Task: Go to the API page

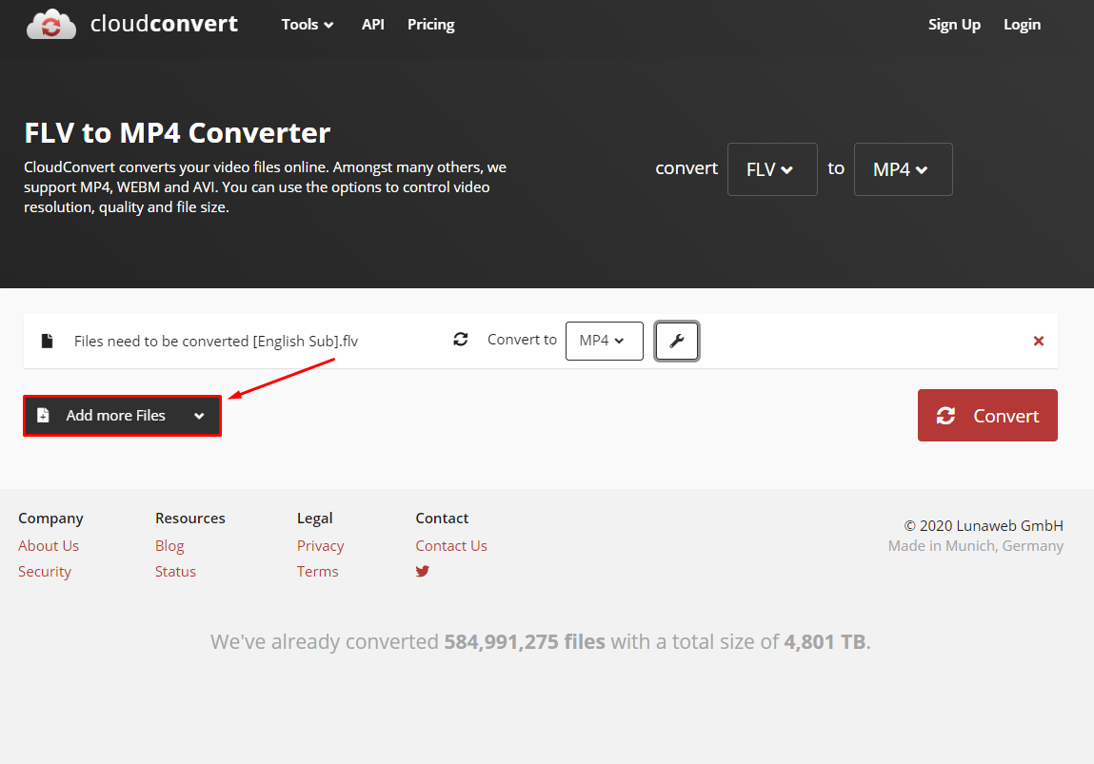Action: click(x=372, y=25)
